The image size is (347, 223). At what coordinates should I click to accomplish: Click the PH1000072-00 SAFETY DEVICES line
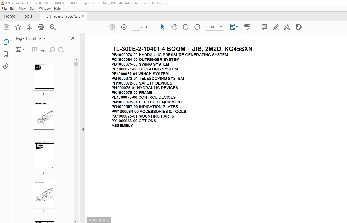click(142, 83)
